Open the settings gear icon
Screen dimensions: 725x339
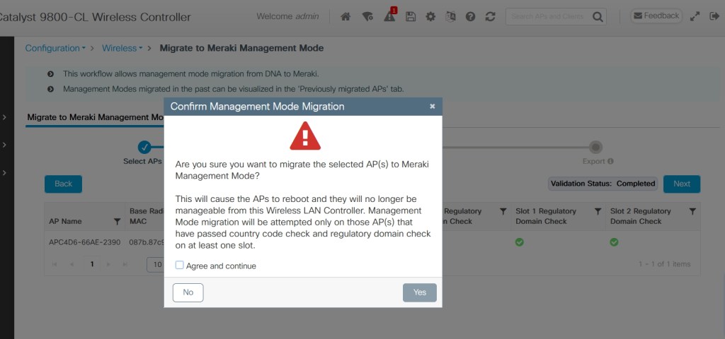[430, 16]
